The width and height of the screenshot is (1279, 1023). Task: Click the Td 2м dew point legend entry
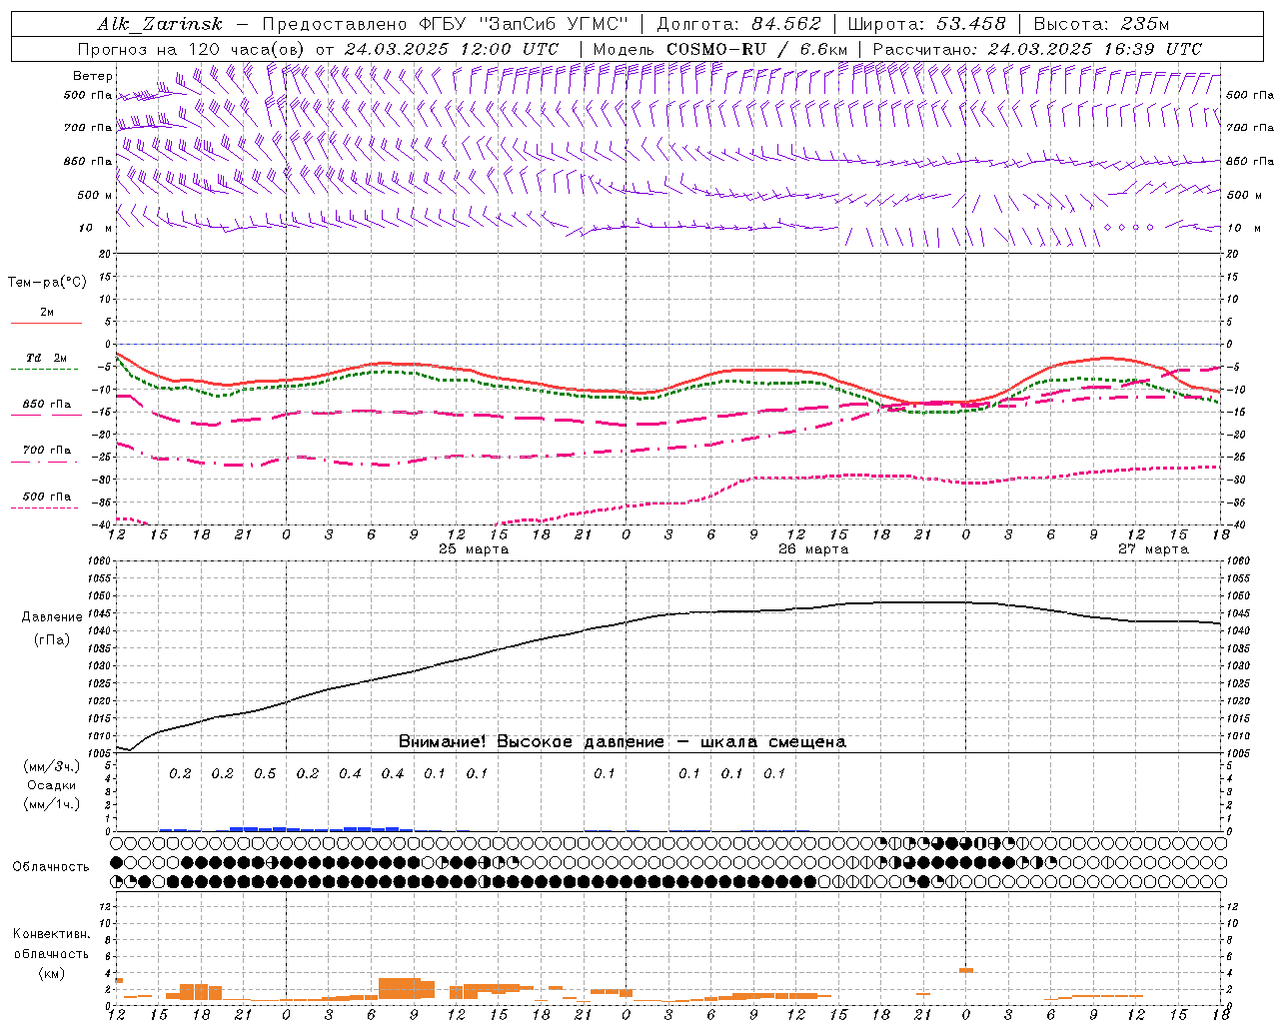pyautogui.click(x=46, y=358)
